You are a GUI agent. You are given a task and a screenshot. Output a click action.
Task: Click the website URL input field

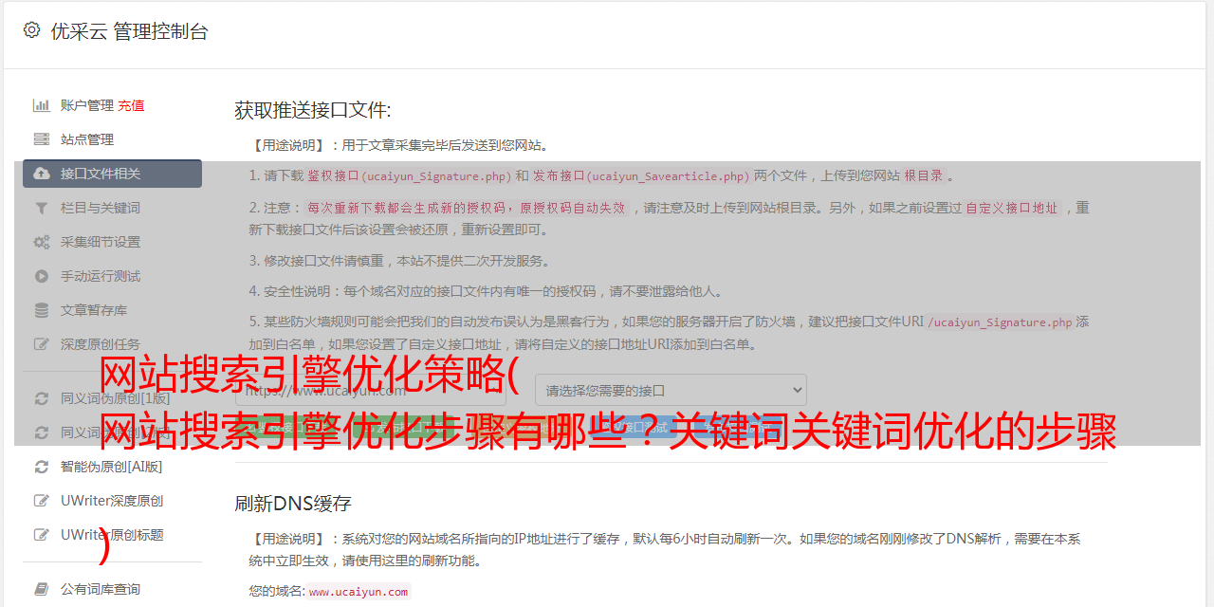378,390
